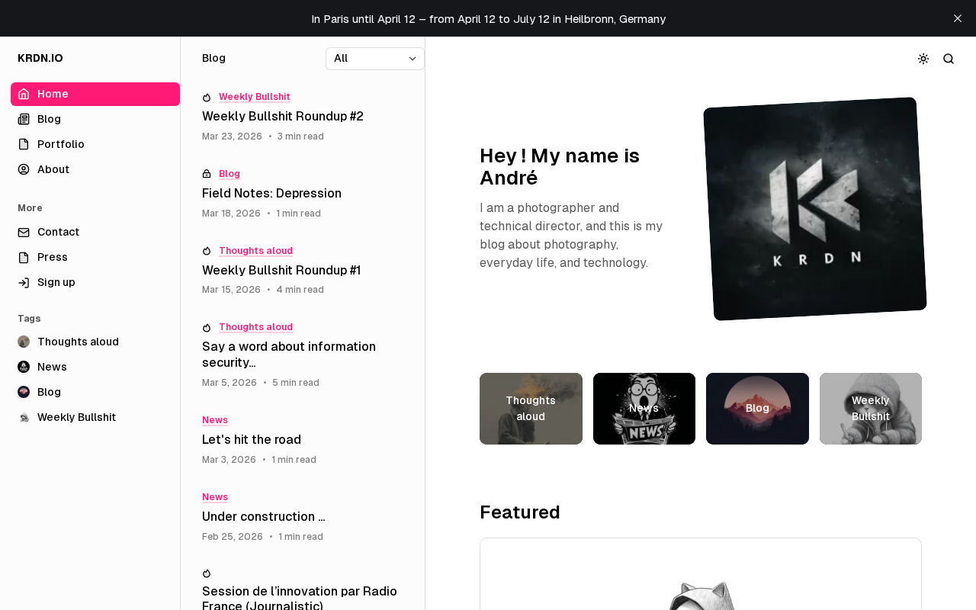Select the Weekly Bullshit sidebar tag
Viewport: 976px width, 610px height.
coord(76,417)
